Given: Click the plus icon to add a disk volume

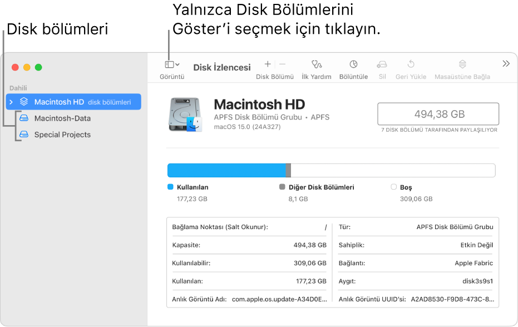Looking at the screenshot, I should click(268, 64).
